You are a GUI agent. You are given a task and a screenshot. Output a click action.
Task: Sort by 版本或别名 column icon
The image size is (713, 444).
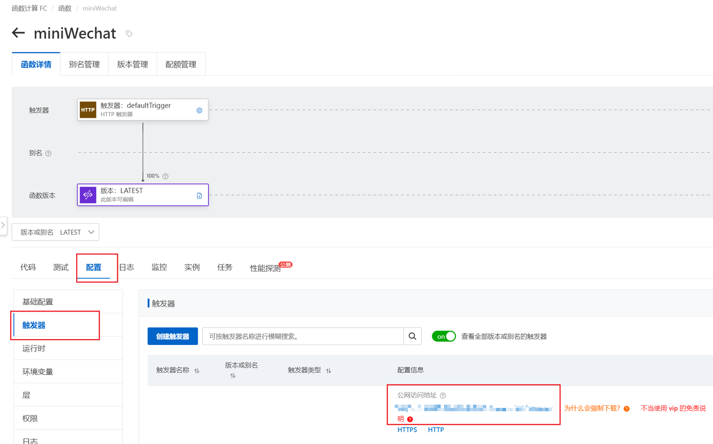point(233,376)
